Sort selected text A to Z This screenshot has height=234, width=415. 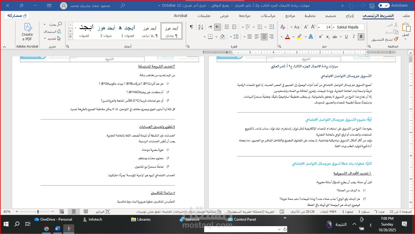click(x=201, y=27)
